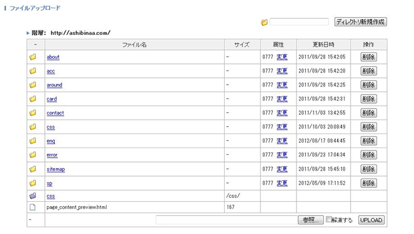Open the contact folder link
Screen dimensions: 414x234
pyautogui.click(x=55, y=113)
